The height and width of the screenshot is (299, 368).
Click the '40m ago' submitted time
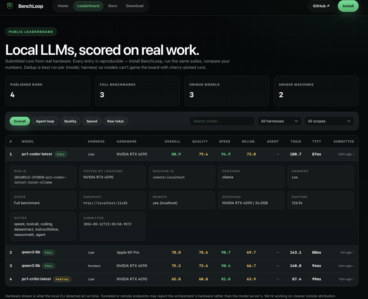coord(345,154)
